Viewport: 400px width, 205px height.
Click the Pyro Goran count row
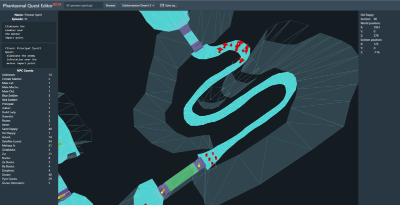click(x=27, y=179)
